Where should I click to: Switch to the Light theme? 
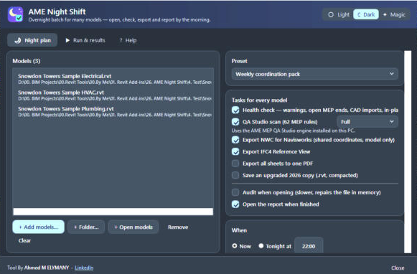[339, 14]
